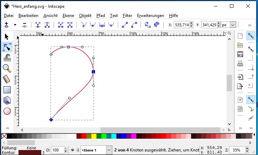Pick the Rectangle tool in toolbox
Image resolution: width=258 pixels, height=155 pixels.
[x=7, y=90]
